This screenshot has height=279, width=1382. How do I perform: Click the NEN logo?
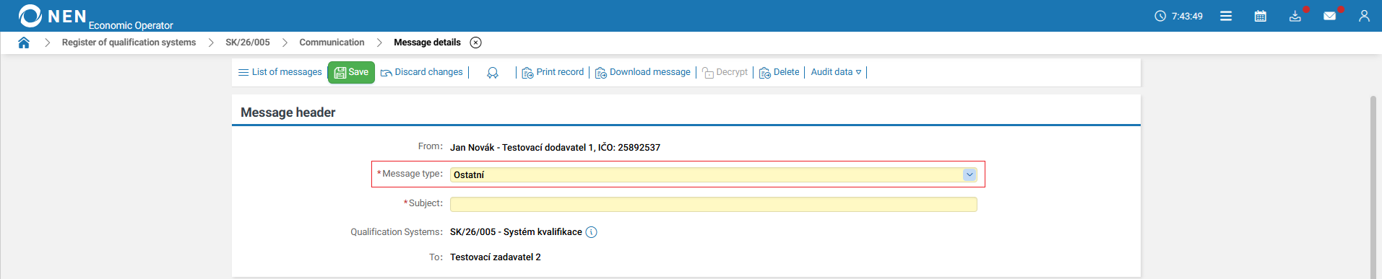[52, 16]
